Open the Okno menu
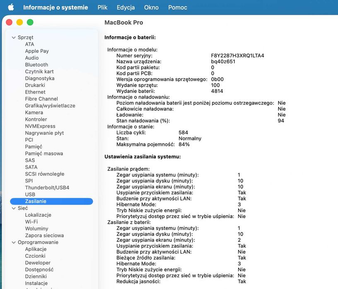 point(151,7)
